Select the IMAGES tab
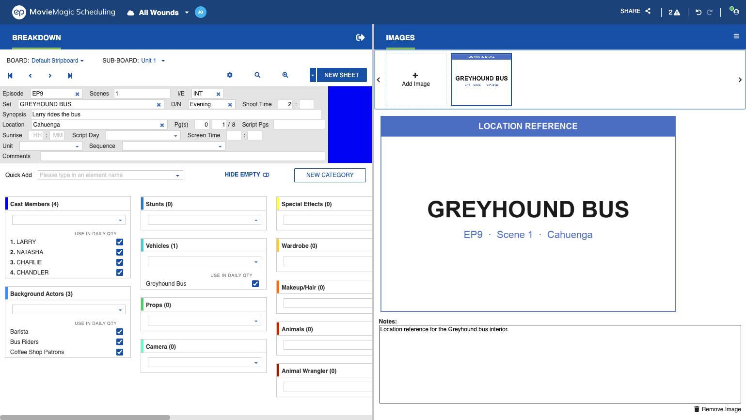 pyautogui.click(x=400, y=37)
